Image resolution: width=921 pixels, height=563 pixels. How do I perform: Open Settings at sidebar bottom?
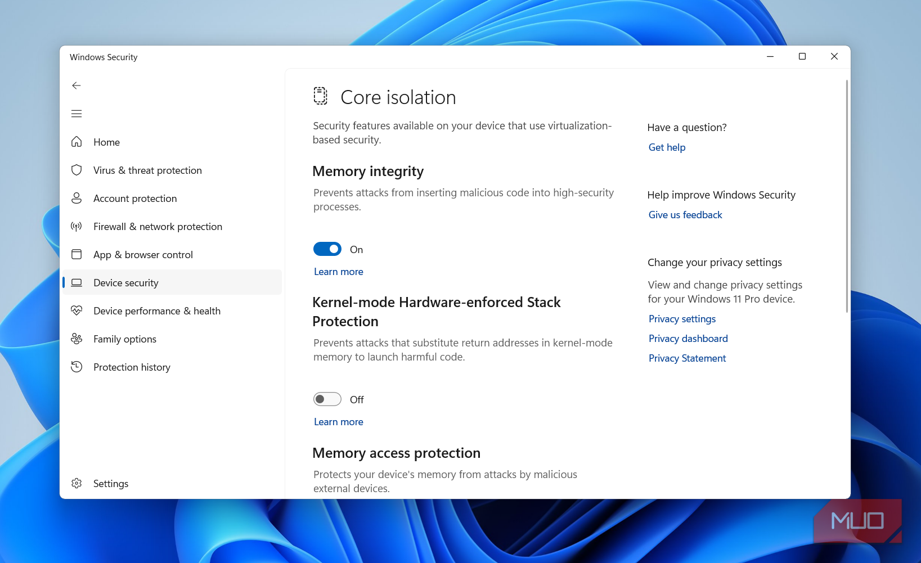pyautogui.click(x=172, y=483)
